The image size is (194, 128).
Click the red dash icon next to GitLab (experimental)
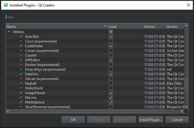pos(21,78)
